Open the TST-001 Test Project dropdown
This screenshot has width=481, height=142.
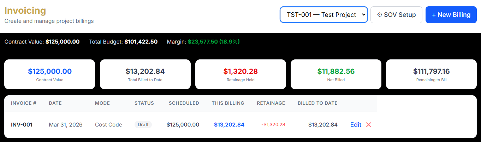coord(324,15)
